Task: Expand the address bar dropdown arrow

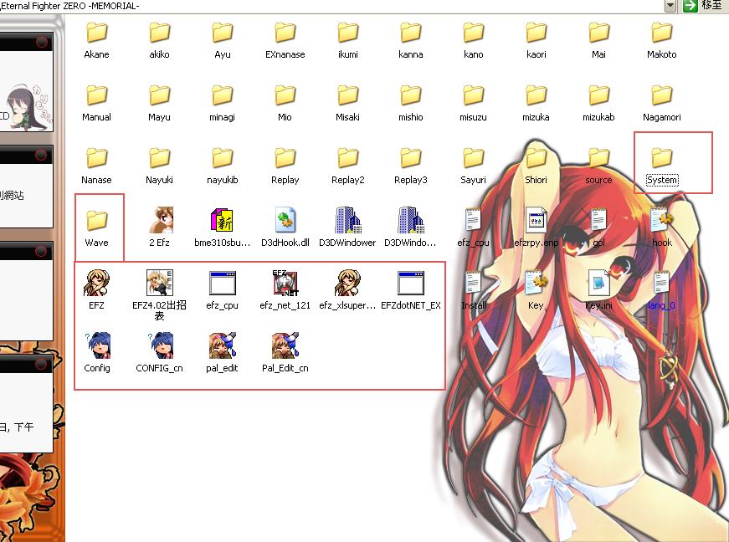Action: (x=670, y=6)
